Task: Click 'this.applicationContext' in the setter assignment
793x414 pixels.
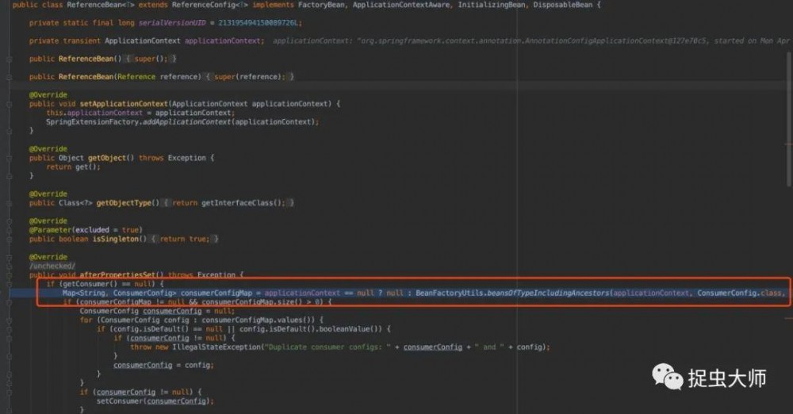Action: tap(94, 113)
